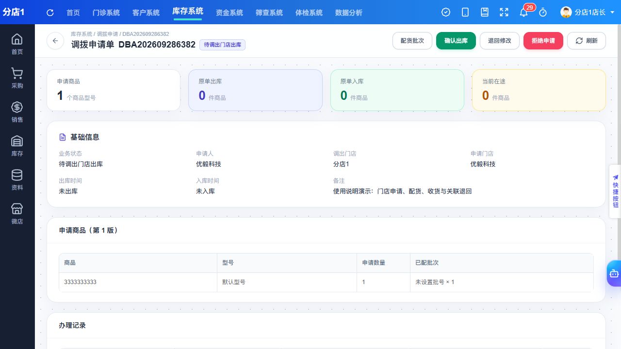Switch to the 筛查系统 tab

[x=269, y=13]
